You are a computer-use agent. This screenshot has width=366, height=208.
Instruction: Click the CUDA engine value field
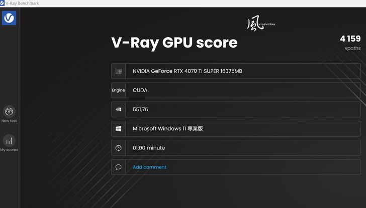pos(140,90)
